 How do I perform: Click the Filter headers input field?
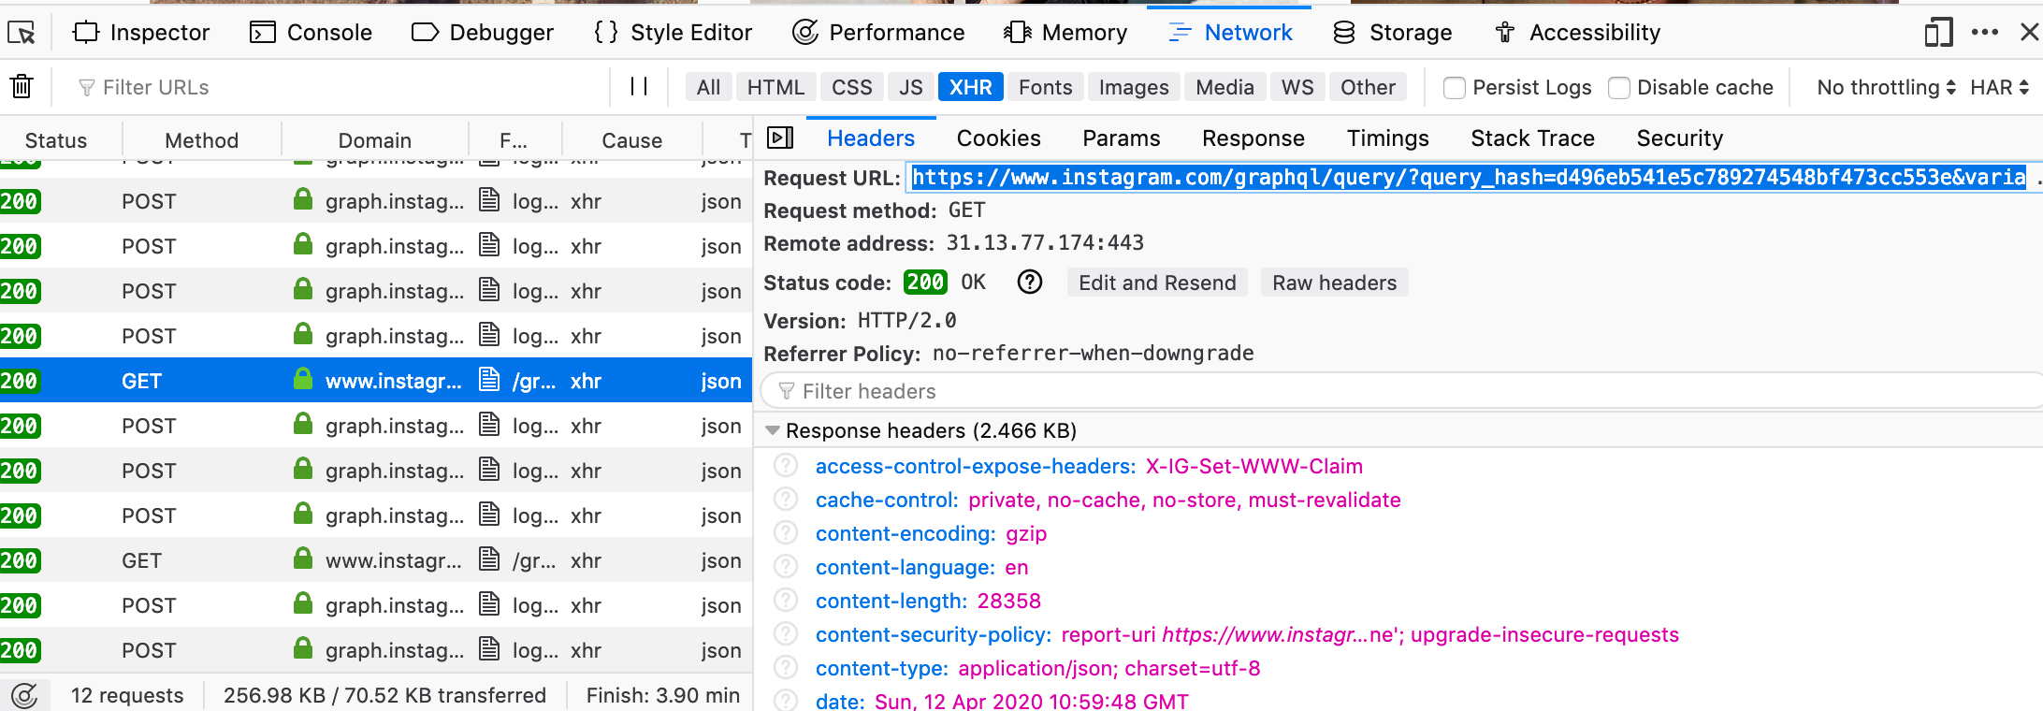[x=1401, y=391]
